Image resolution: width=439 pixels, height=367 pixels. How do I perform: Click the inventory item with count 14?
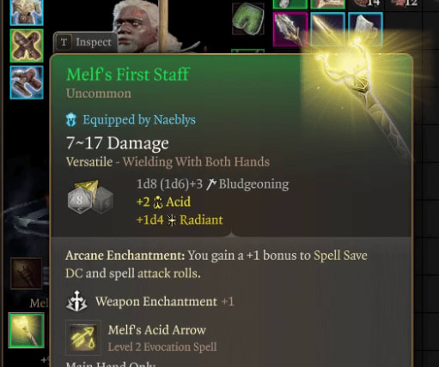coord(365,4)
